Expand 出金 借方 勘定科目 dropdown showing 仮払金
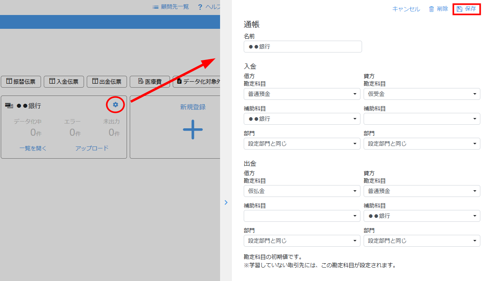Viewport: 491px width, 281px height. pos(302,191)
